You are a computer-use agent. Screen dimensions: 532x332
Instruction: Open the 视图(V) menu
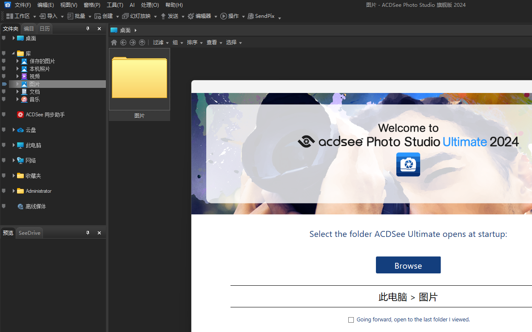pos(68,5)
